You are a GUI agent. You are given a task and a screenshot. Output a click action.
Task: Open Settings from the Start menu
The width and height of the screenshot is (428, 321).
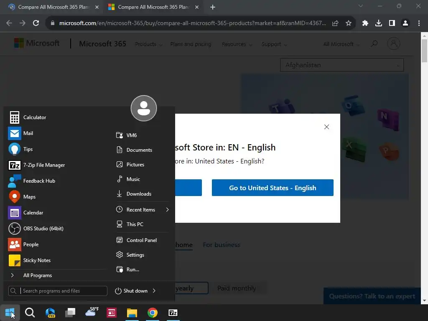pyautogui.click(x=130, y=255)
